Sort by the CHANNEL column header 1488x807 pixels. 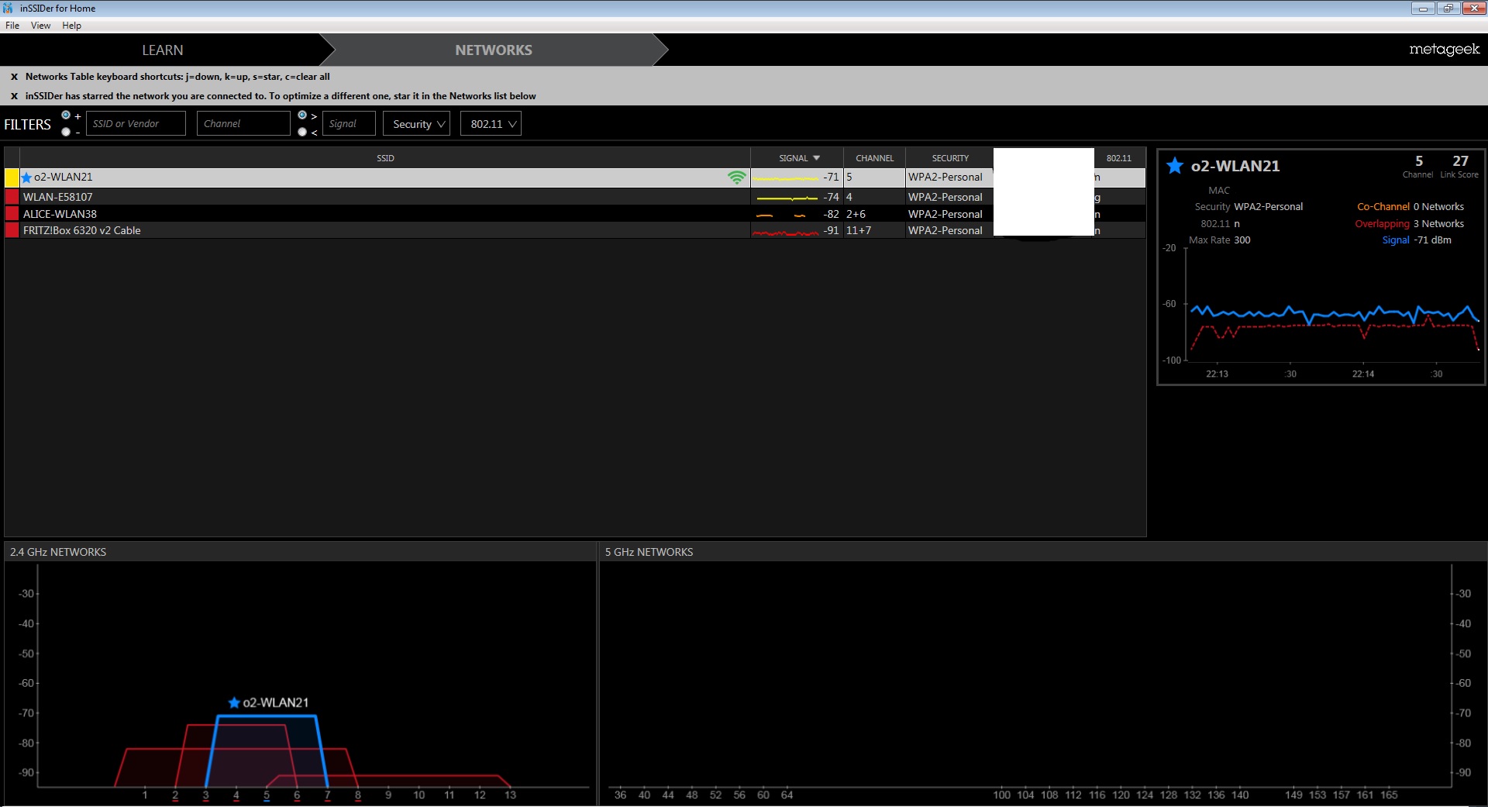click(x=874, y=158)
